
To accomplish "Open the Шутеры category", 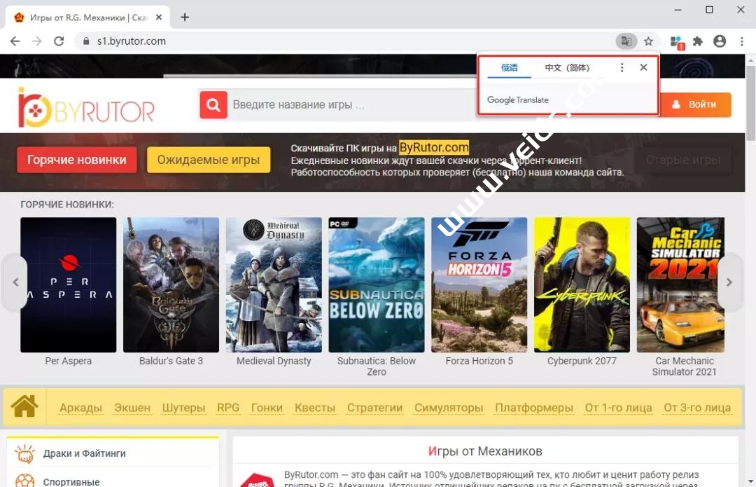I will 183,408.
